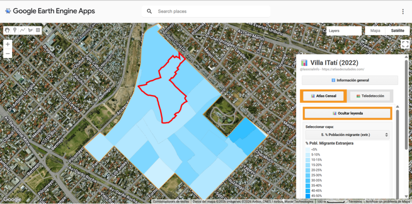This screenshot has width=412, height=204.
Task: Click Ocultar leyenda to hide legend
Action: click(x=348, y=113)
